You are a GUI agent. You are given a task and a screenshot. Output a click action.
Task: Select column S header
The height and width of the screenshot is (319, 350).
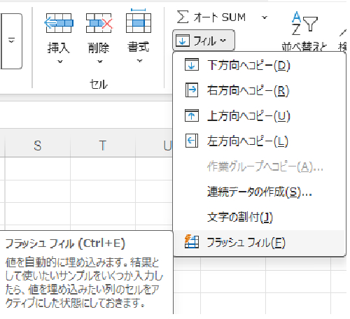point(38,146)
